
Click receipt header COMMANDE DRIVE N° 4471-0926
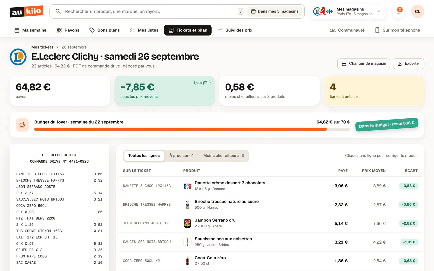coord(59,162)
